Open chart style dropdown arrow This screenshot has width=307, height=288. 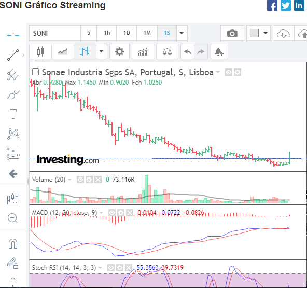tap(101, 51)
